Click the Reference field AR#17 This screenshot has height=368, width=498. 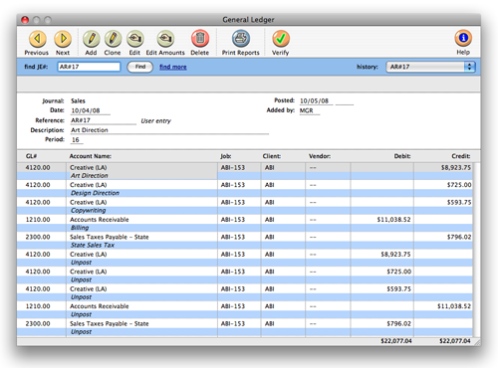point(103,120)
